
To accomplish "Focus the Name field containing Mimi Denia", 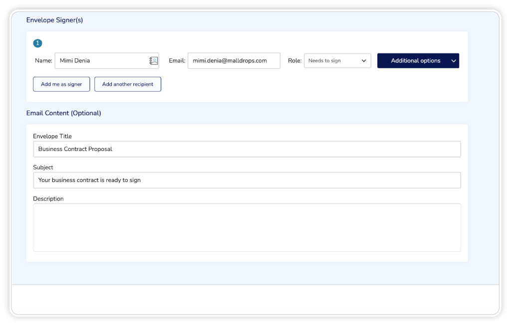I will (x=100, y=61).
